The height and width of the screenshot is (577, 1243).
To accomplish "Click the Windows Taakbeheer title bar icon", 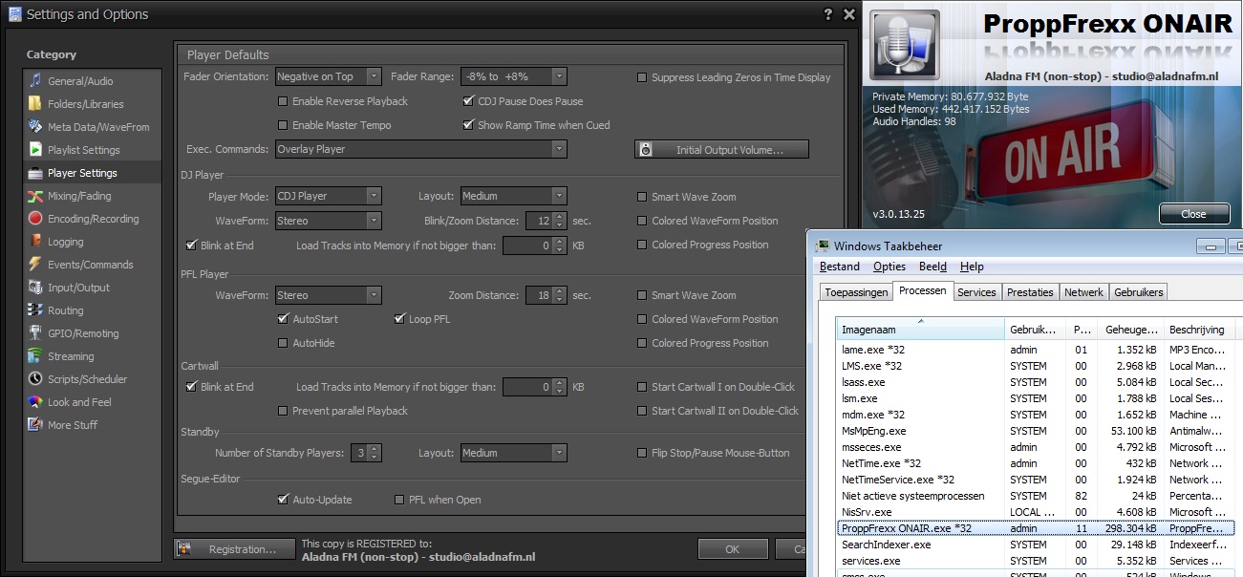I will (x=823, y=246).
